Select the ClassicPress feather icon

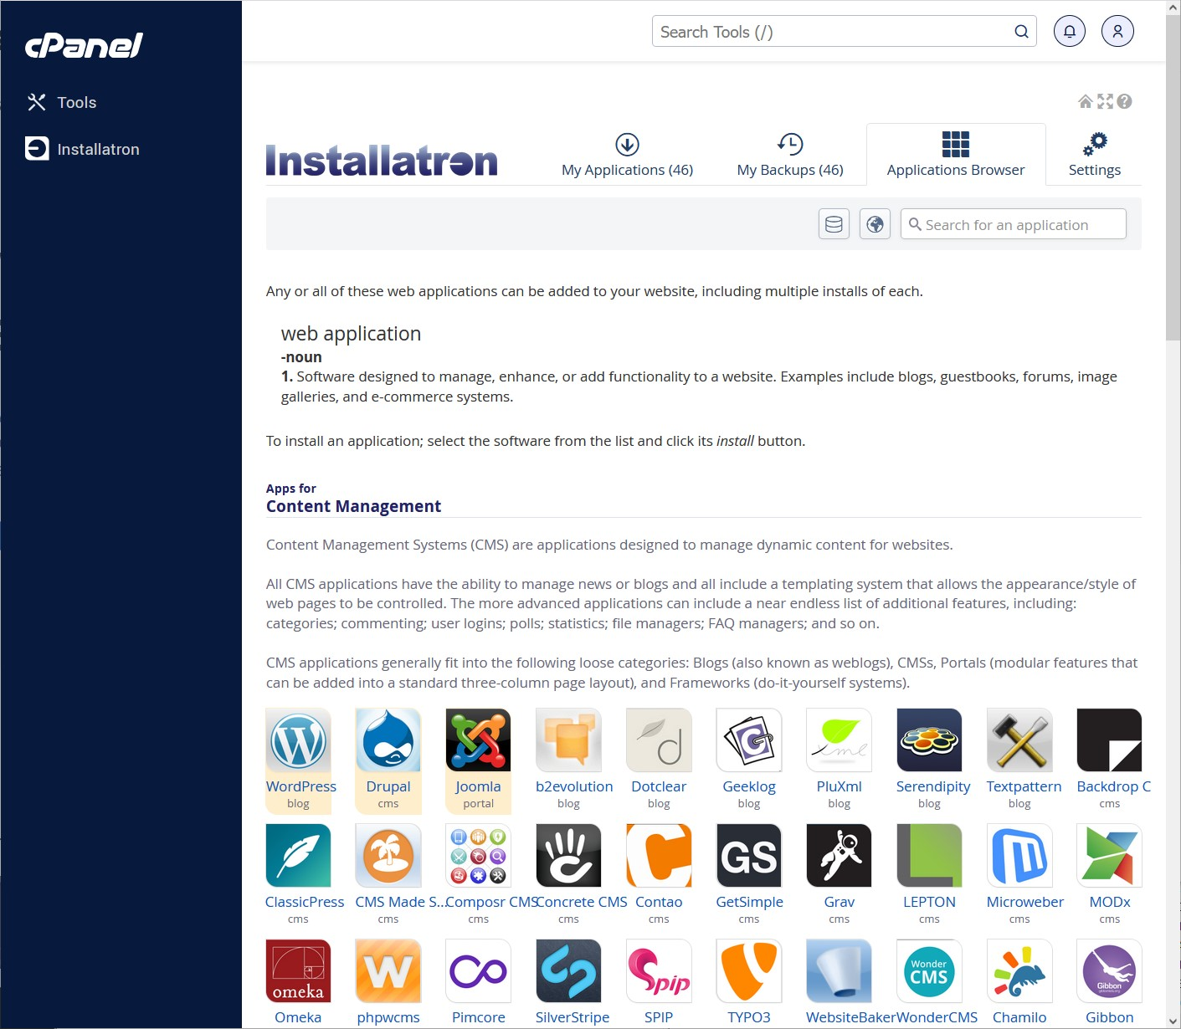[299, 856]
